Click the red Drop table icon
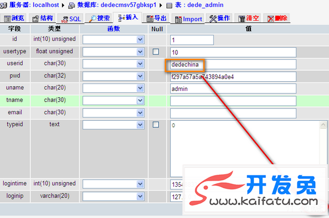329x218 pixels. point(271,19)
